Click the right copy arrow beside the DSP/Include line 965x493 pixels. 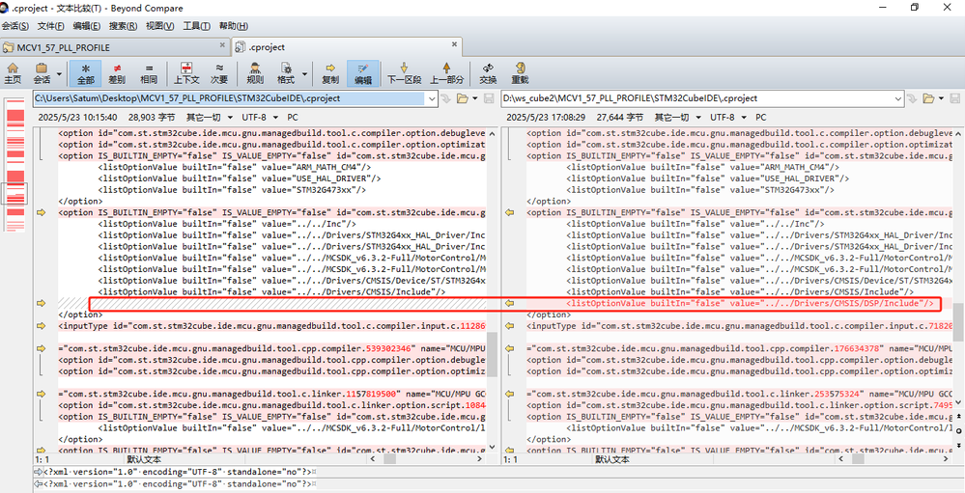(x=510, y=302)
